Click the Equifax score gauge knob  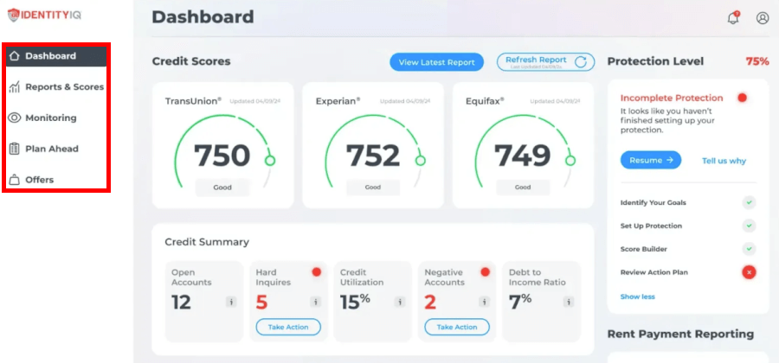(570, 161)
